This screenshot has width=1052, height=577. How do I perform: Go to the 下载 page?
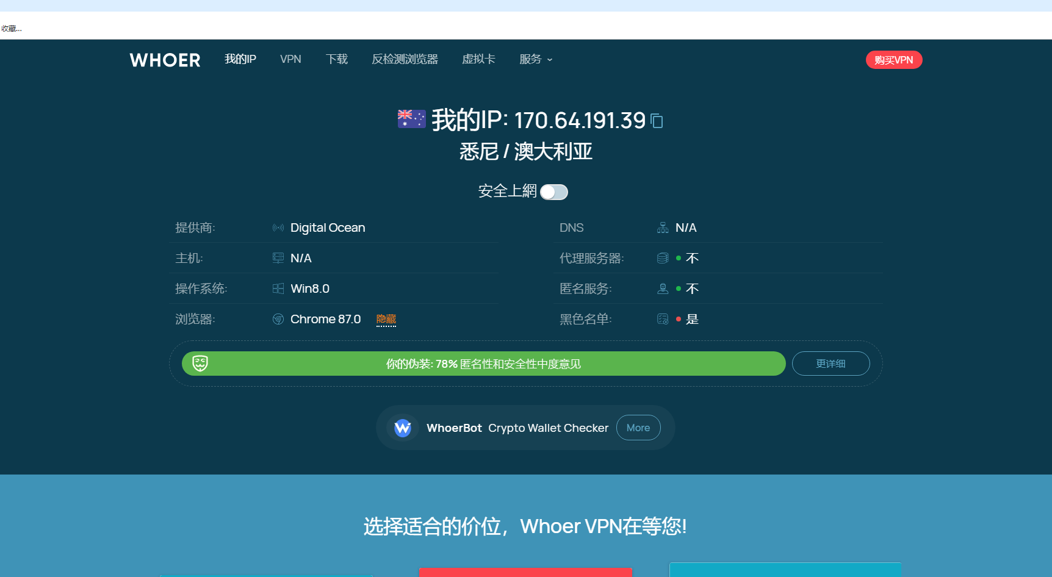337,59
